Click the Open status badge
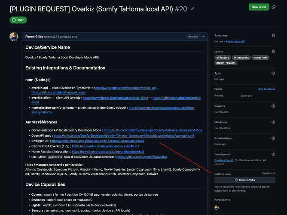This screenshot has height=215, width=287. pos(18,20)
